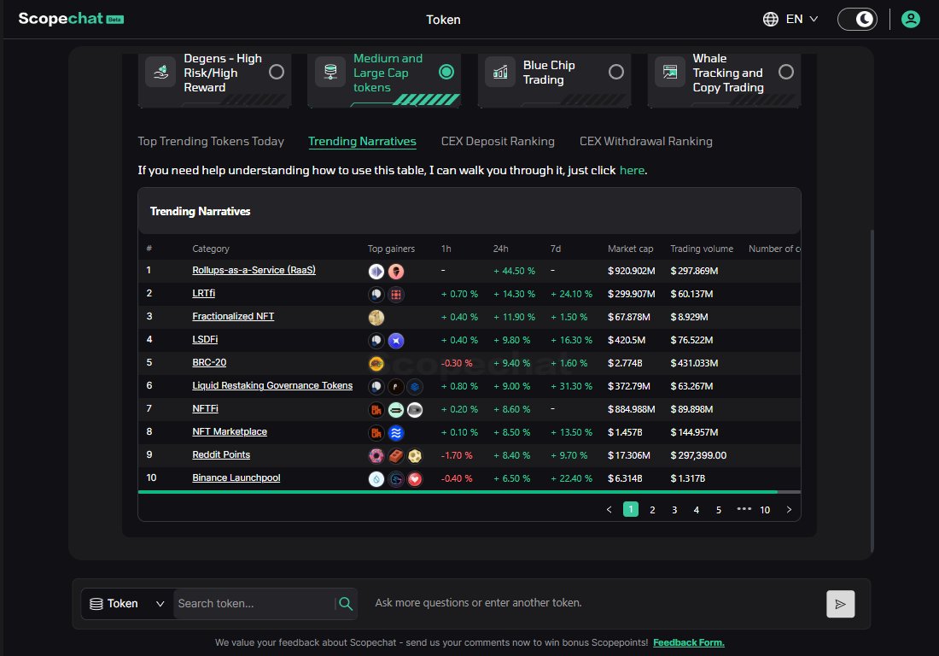The height and width of the screenshot is (656, 939).
Task: Go to page 3 of table
Action: pos(674,509)
